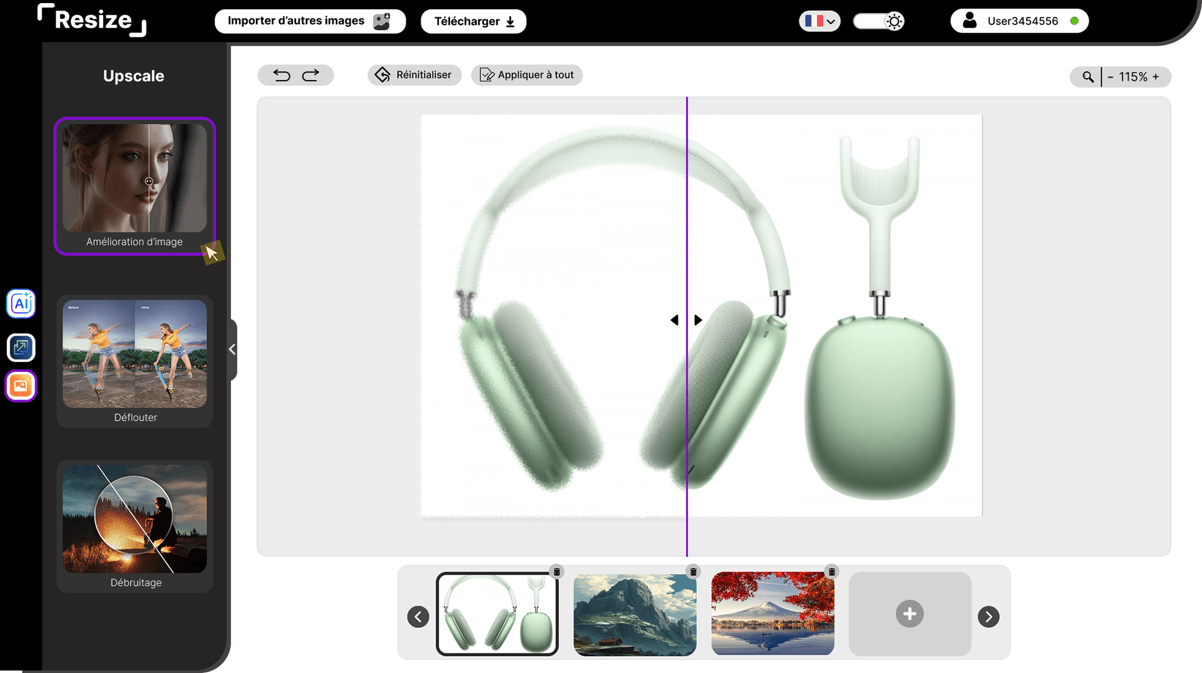
Task: Open the orange upscale sidebar icon
Action: tap(21, 386)
